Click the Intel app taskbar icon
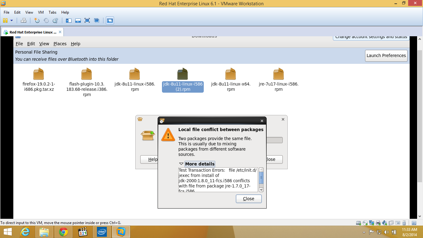This screenshot has width=423, height=238. pos(102,232)
